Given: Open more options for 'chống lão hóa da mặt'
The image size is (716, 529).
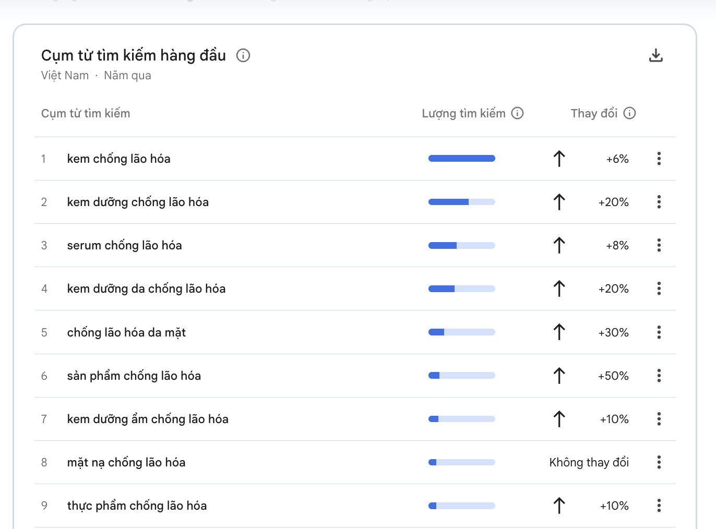Looking at the screenshot, I should coord(659,332).
